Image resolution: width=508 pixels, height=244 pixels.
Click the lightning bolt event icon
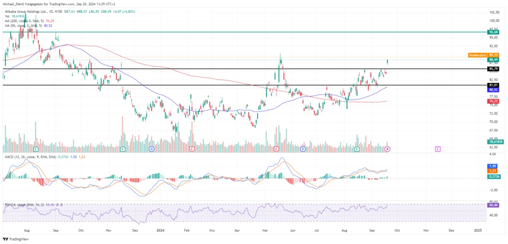tap(388, 149)
